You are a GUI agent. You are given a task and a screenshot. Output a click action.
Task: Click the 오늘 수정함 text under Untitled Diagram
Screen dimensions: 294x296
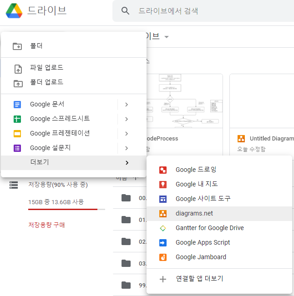[252, 149]
